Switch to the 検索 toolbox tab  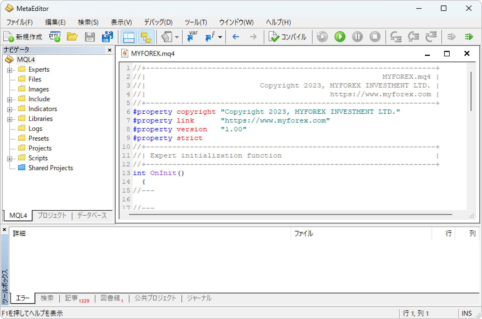(47, 298)
